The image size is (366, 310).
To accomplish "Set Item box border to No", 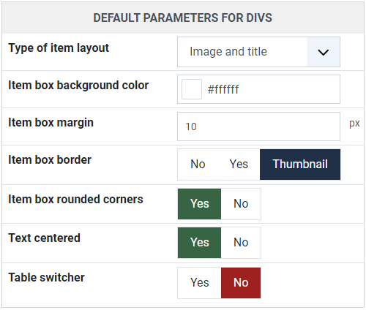I will tap(198, 165).
